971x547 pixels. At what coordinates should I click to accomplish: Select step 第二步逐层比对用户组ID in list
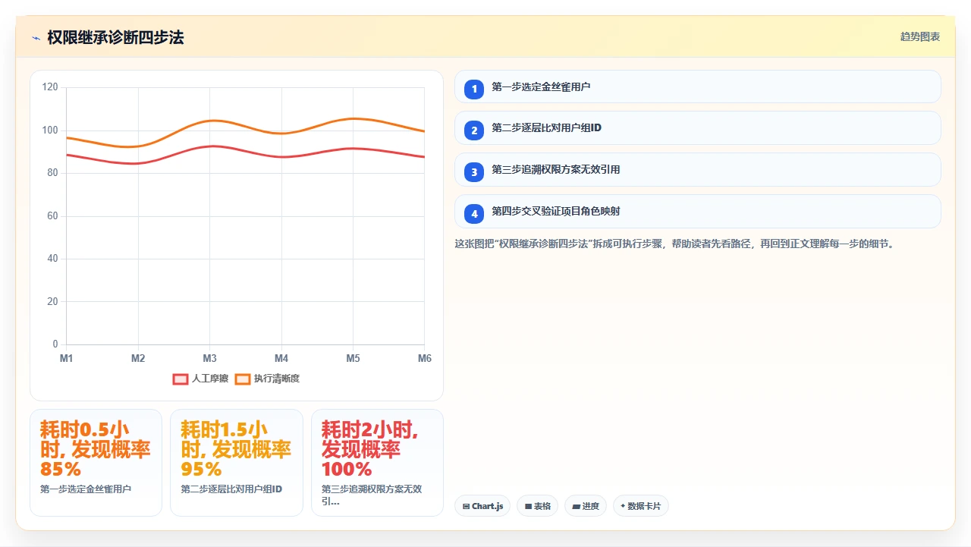click(697, 128)
